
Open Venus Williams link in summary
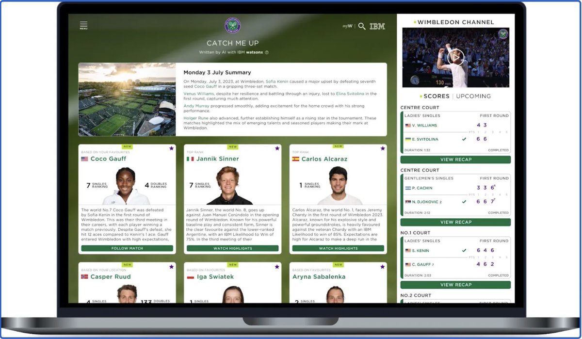click(x=199, y=94)
